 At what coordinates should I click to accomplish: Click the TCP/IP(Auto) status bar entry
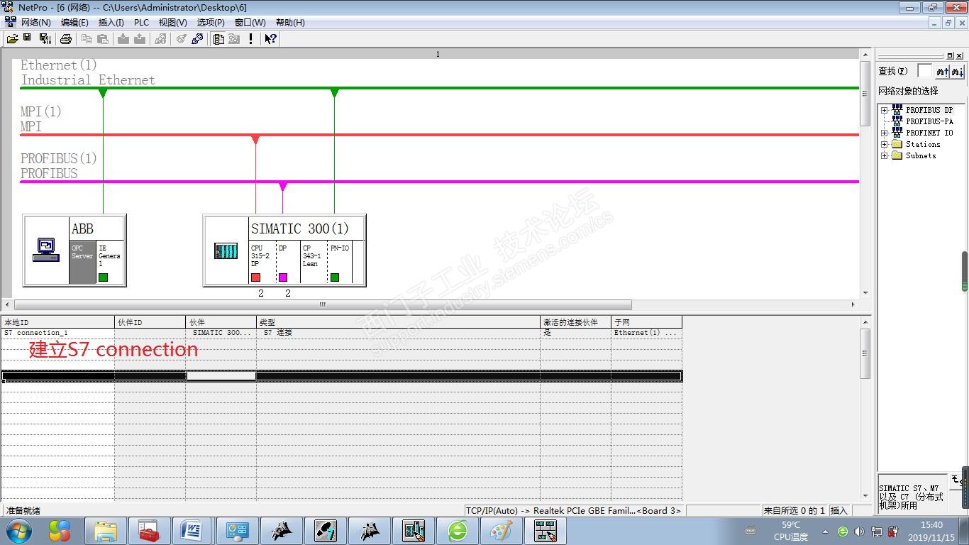[573, 510]
